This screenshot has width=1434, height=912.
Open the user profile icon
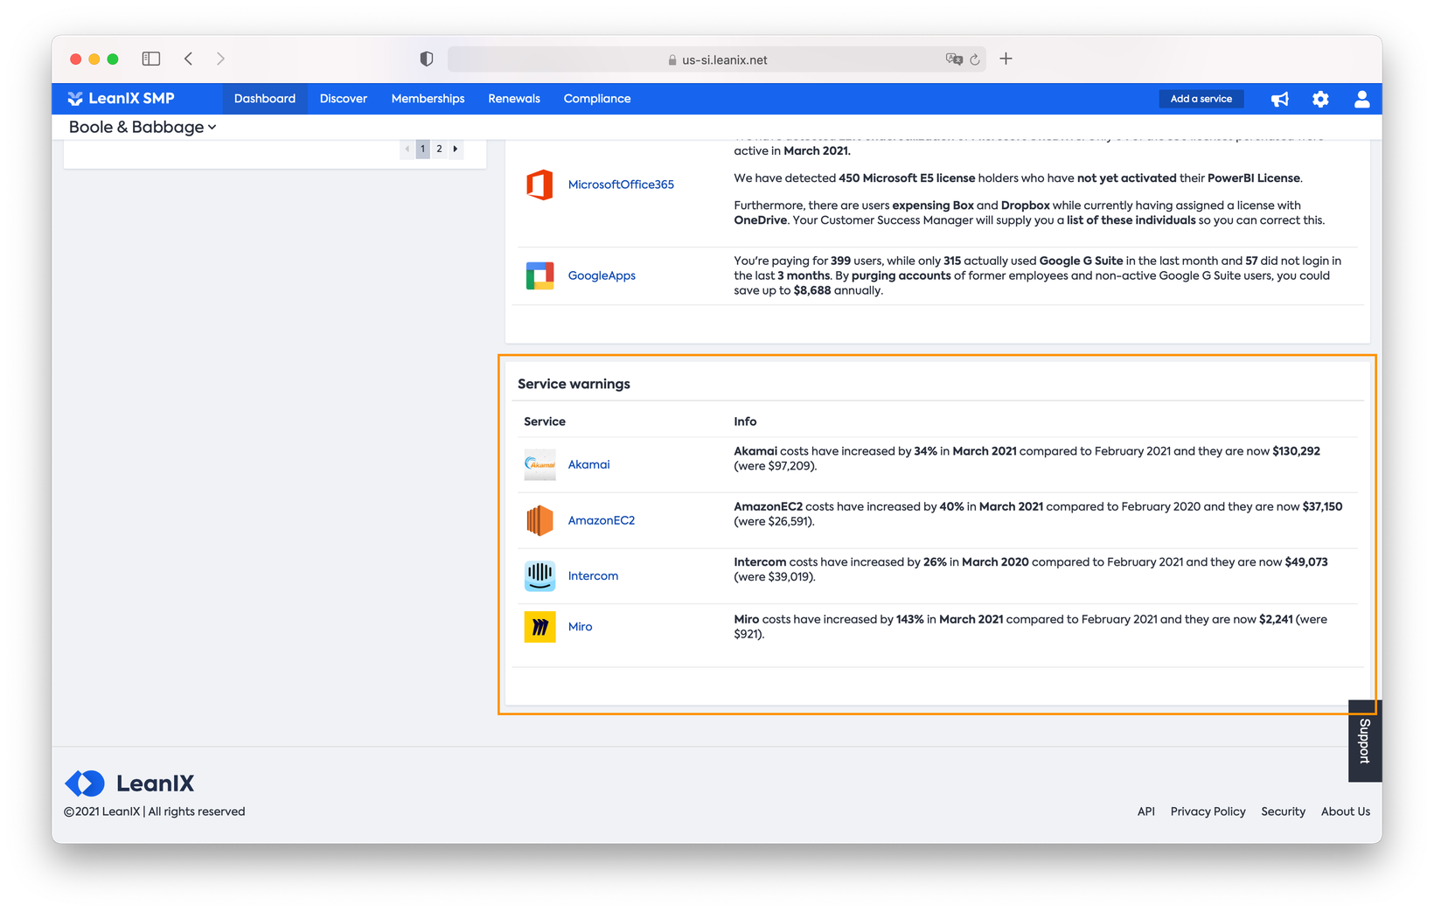coord(1361,99)
